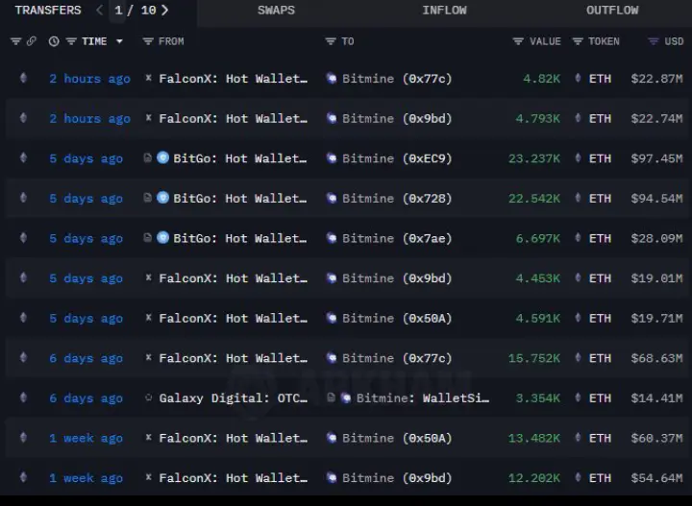
Task: Open the general filter icon in header
Action: point(16,41)
